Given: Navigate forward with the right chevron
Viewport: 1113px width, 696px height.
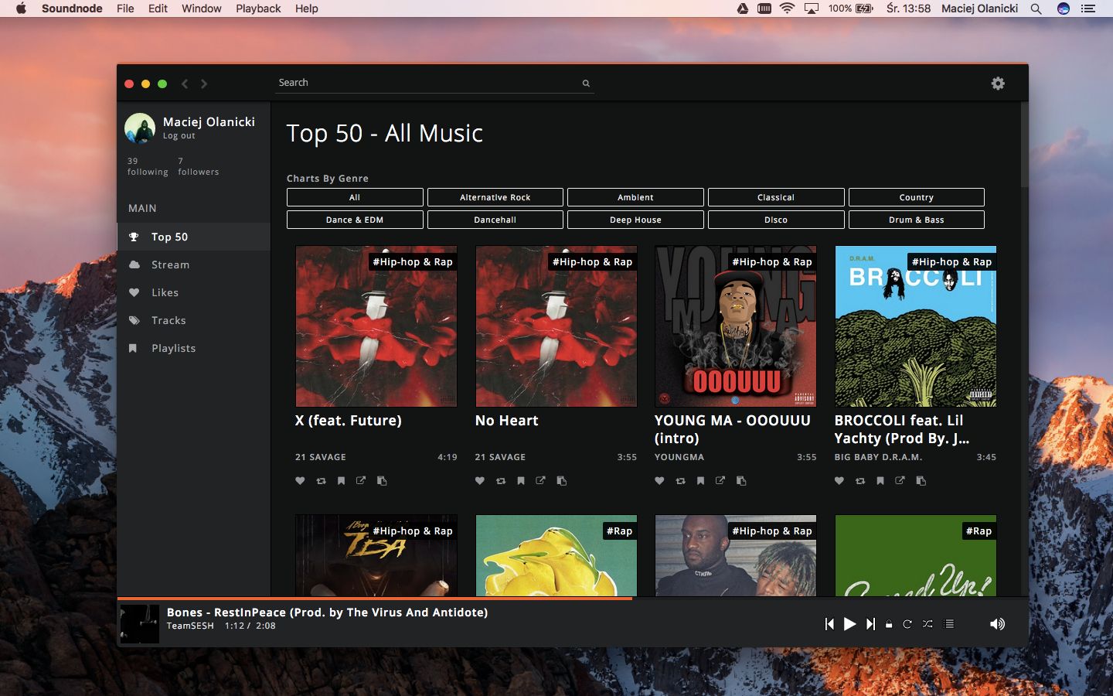Looking at the screenshot, I should coord(204,84).
